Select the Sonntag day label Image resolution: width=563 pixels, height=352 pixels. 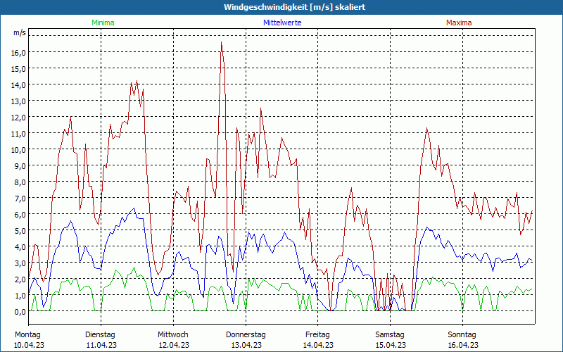coord(462,334)
